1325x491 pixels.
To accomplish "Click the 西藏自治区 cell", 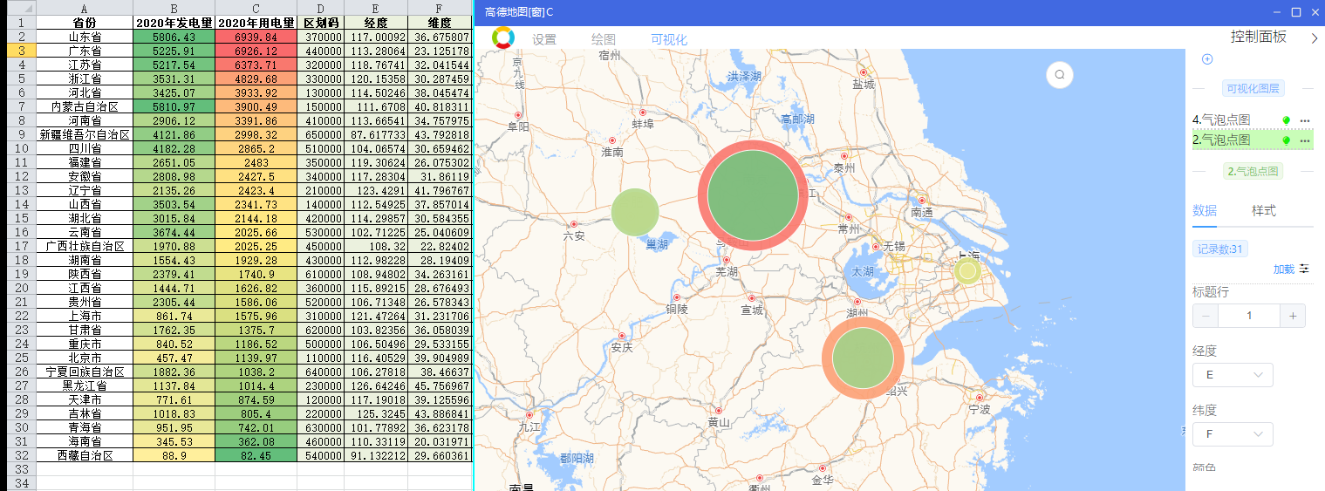I will click(x=84, y=455).
